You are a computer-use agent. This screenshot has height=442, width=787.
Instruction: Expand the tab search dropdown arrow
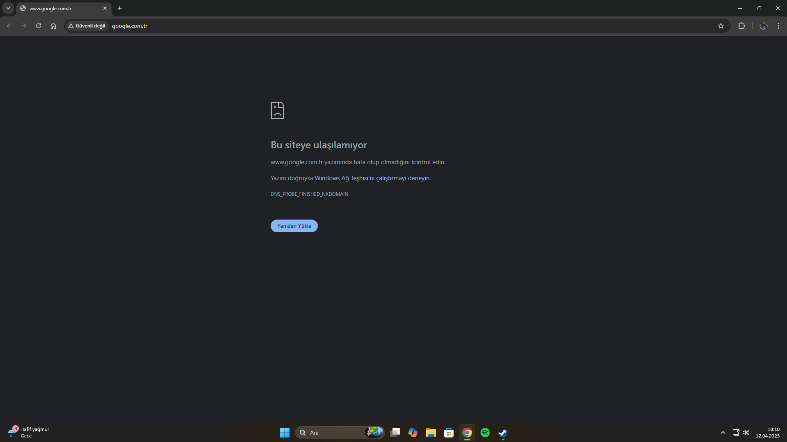(8, 8)
